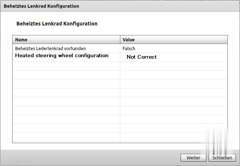
Task: Select first empty Value cell below Not Correct
Action: point(174,66)
